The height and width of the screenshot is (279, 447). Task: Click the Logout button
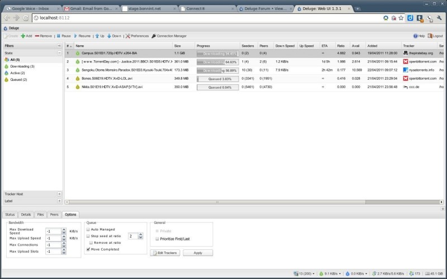click(x=435, y=36)
